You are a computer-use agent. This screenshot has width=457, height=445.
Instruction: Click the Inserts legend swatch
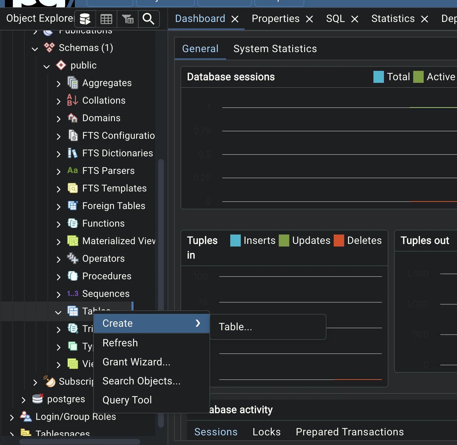point(236,241)
